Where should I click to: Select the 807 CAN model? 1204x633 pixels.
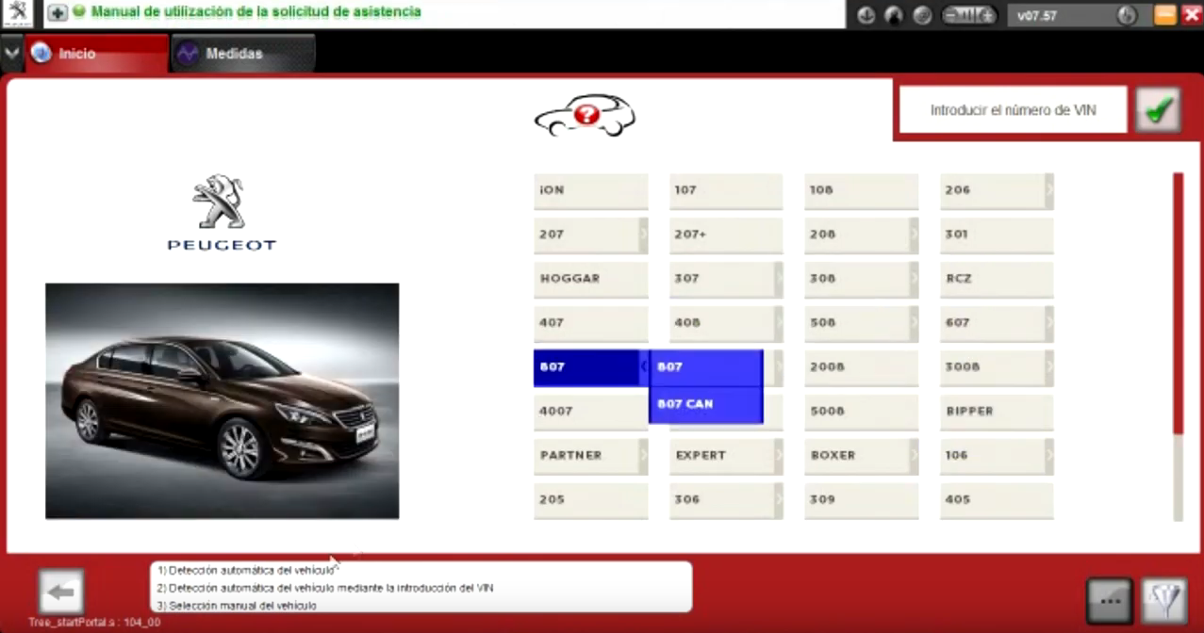pos(705,403)
